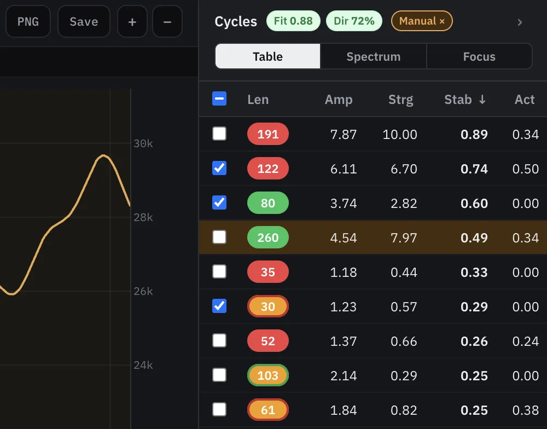Uncheck the box for cycle 30
The image size is (547, 429).
219,306
